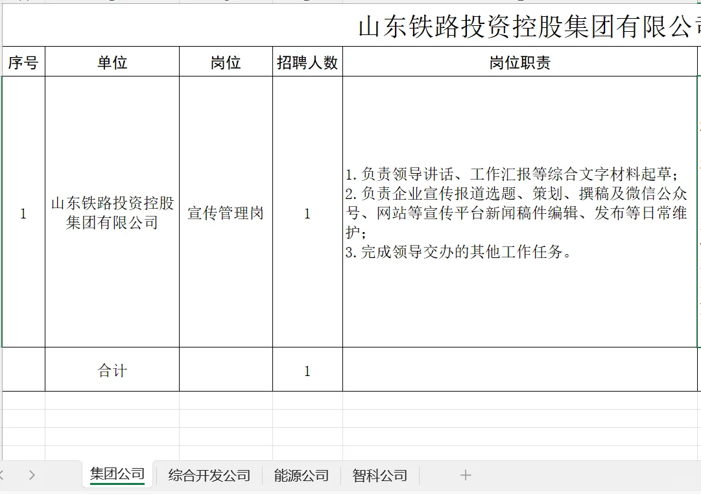Select the 序号 header cell
Image resolution: width=701 pixels, height=494 pixels.
(23, 62)
